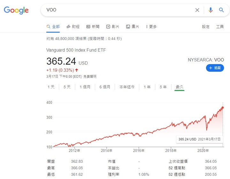Click the Vanguard 500 Index Fund ETF title
Screen dimensions: 230x179
76,50
